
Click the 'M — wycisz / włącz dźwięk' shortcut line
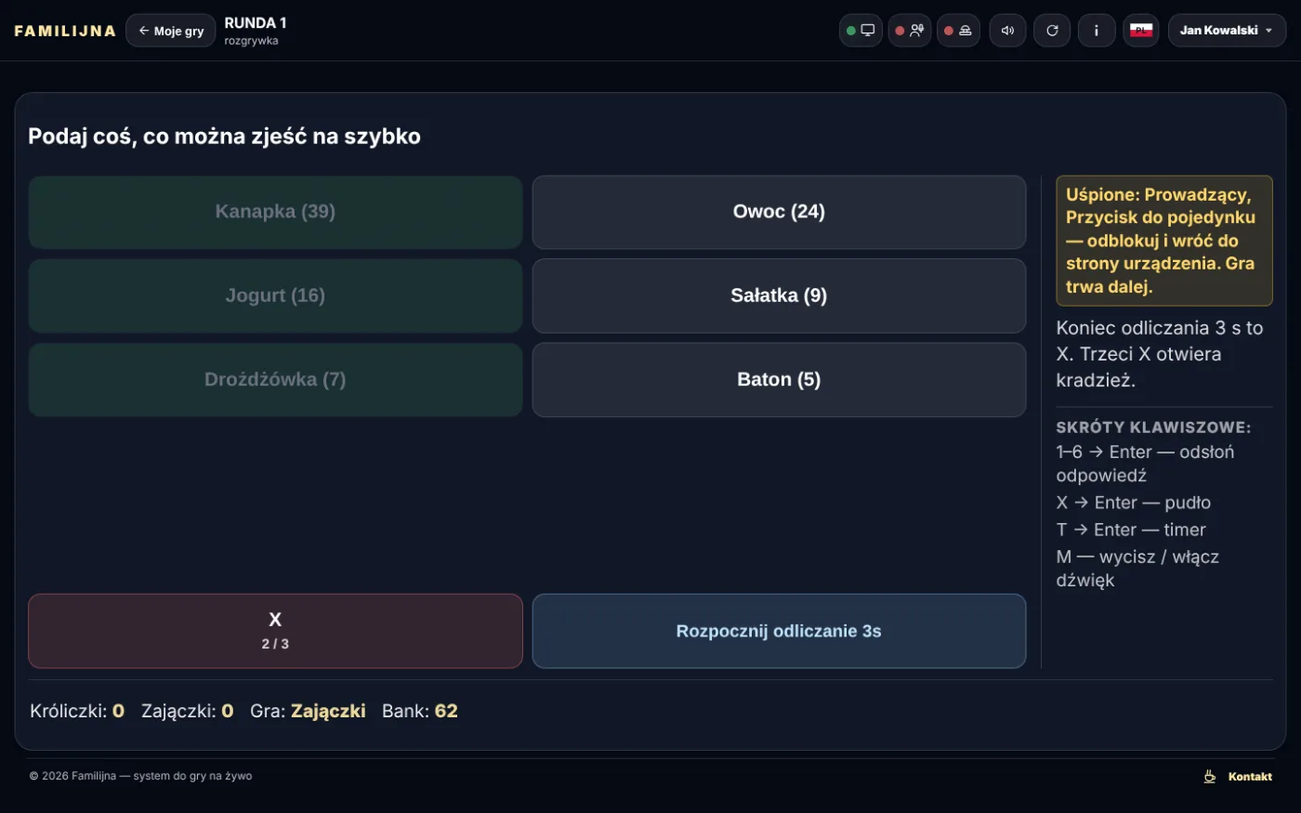point(1137,569)
